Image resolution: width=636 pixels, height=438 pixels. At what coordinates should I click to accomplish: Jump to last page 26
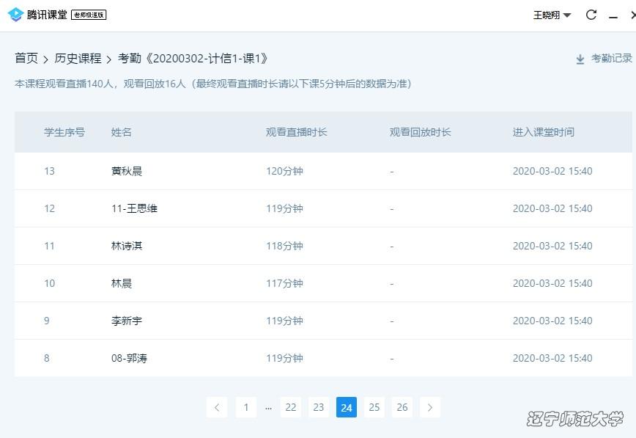(x=402, y=407)
